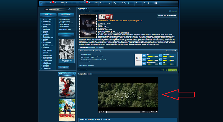Open the YouTube trailer logo
Viewport: 223px width, 122px height.
pyautogui.click(x=106, y=17)
